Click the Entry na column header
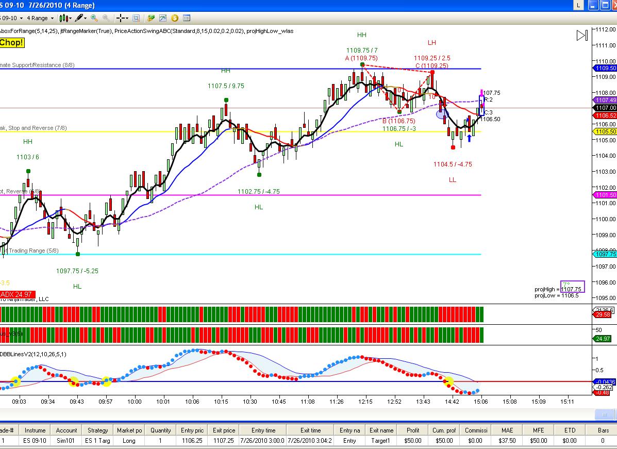617x449 pixels. tap(350, 430)
